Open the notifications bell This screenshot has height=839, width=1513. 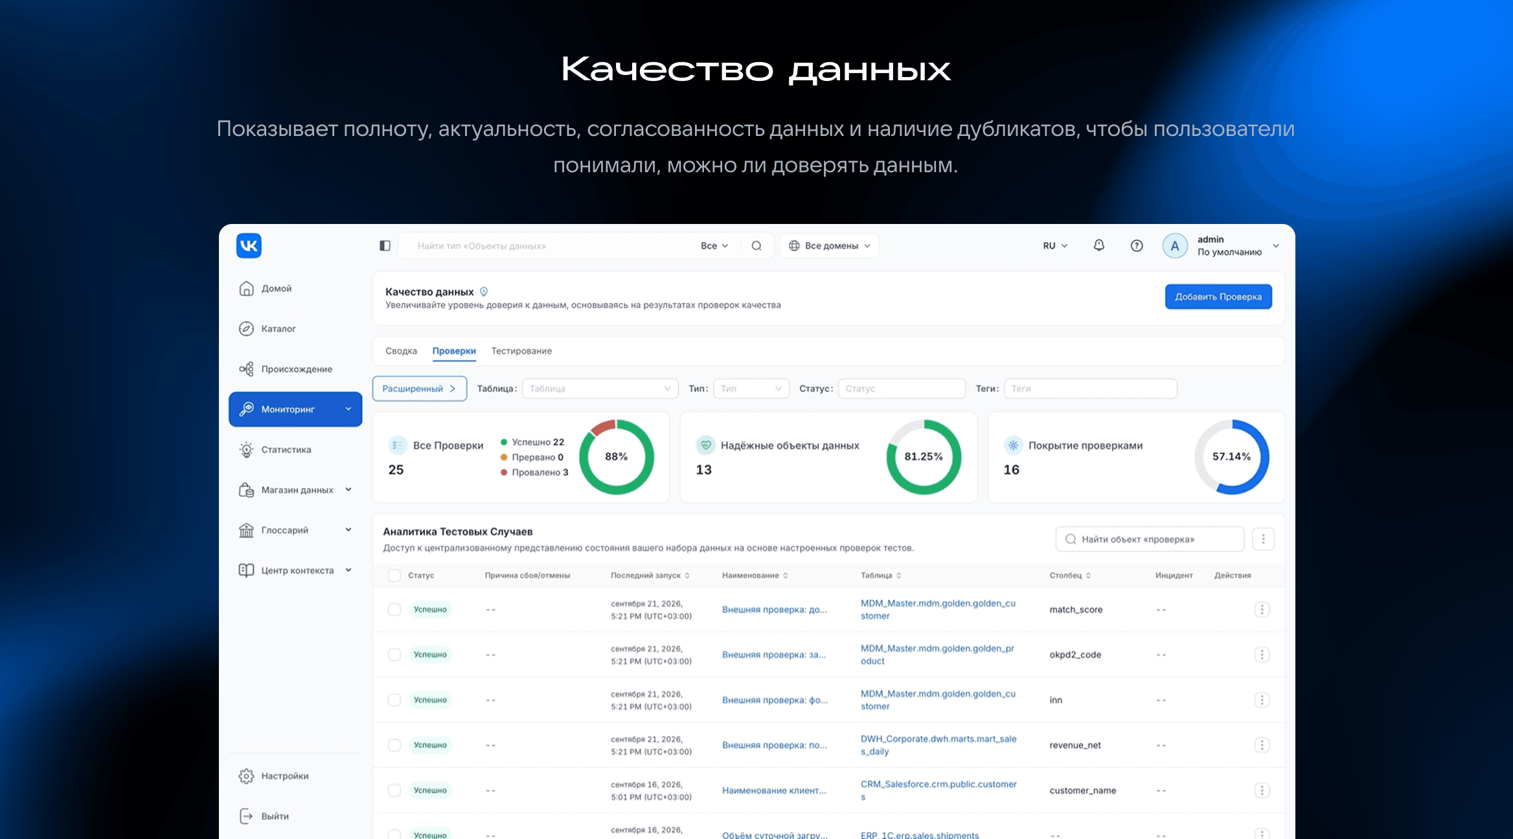coord(1099,245)
